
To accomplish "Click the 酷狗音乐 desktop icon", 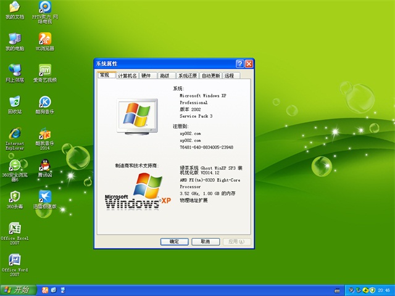I will 44,102.
